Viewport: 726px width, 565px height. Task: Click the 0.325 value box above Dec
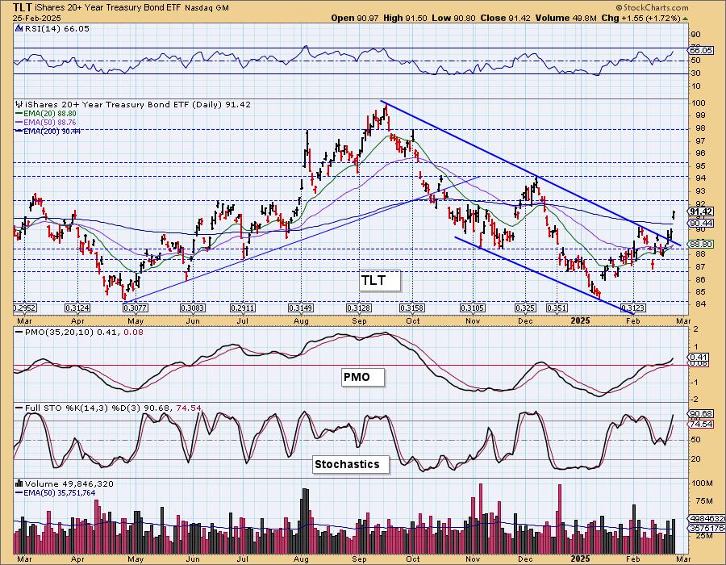[525, 308]
